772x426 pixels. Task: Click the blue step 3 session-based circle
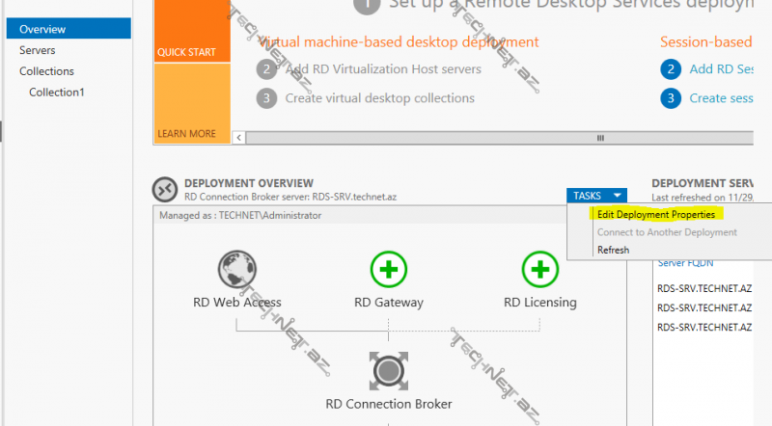(x=671, y=98)
